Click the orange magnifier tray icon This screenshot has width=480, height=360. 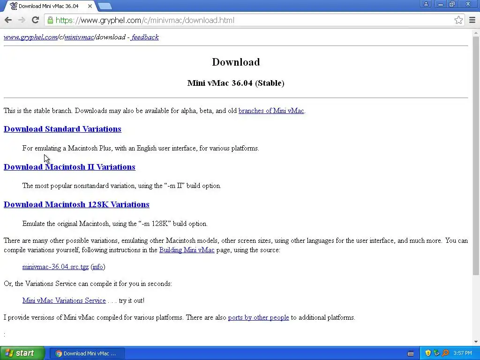(x=445, y=353)
